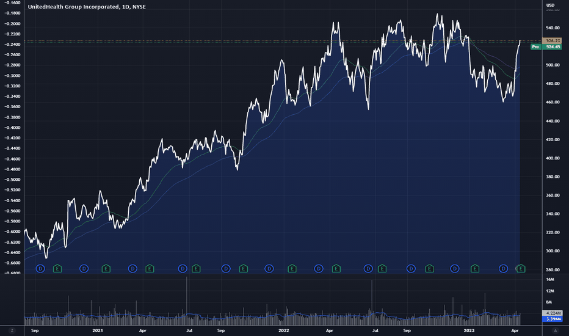Click the gray 4.224M volume tag

tap(553, 313)
